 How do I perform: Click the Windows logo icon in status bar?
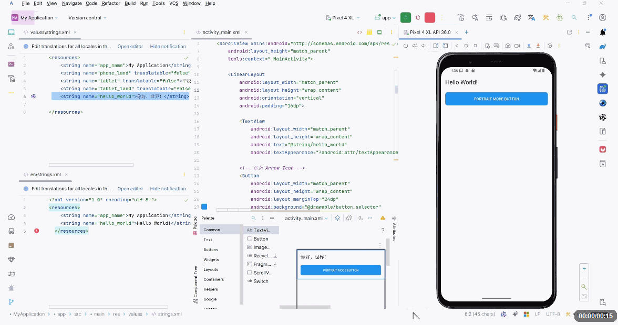526,314
